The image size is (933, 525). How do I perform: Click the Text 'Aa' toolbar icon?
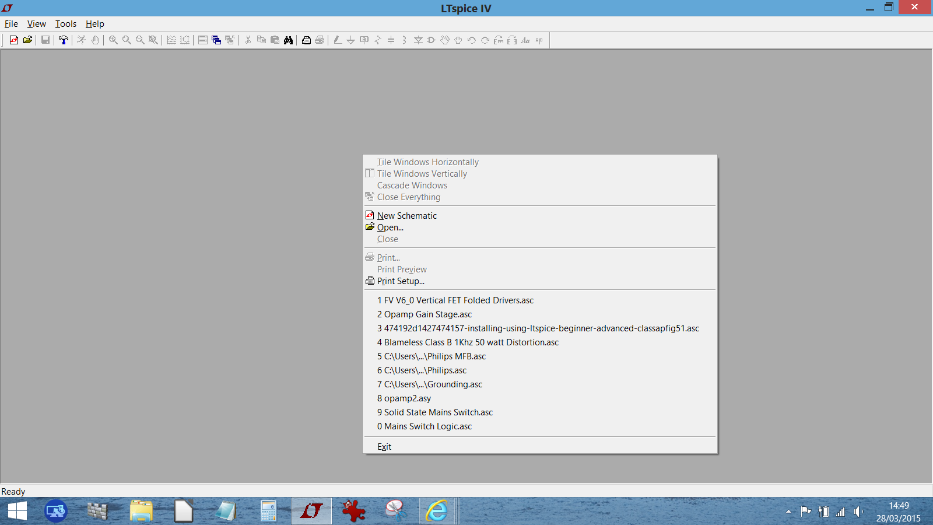click(x=525, y=40)
